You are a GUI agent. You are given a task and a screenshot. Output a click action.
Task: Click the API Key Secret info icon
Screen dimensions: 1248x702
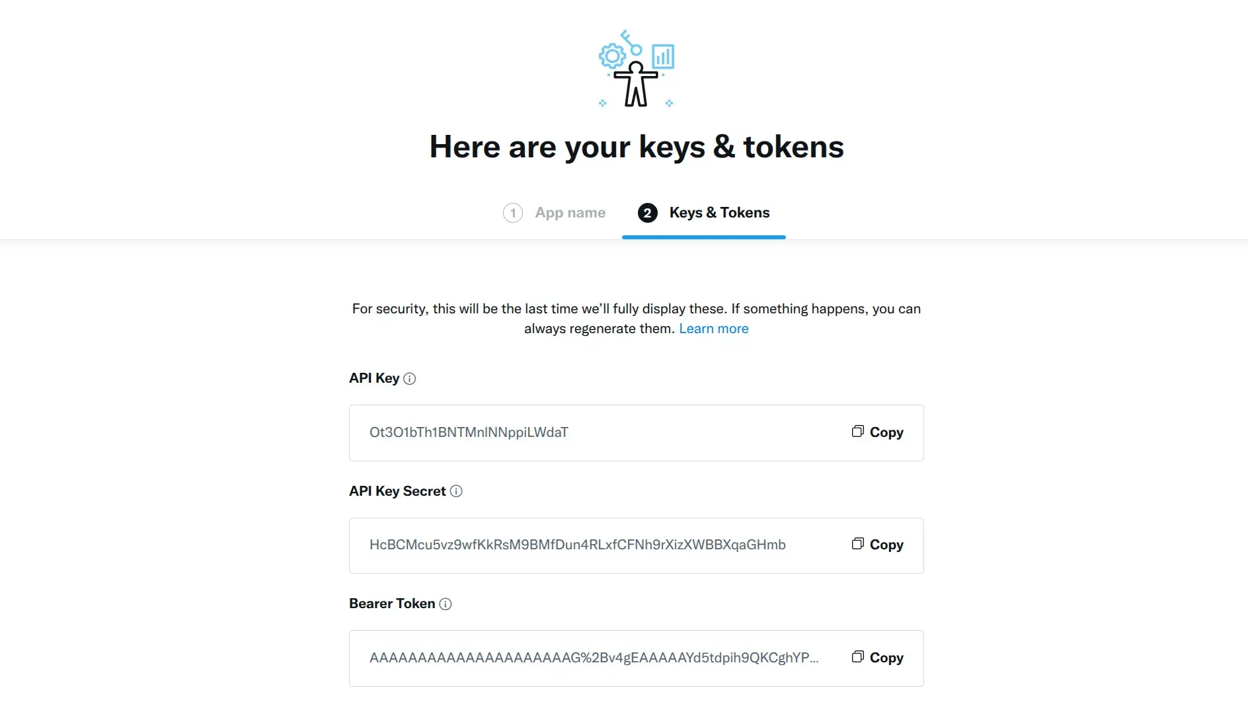[456, 491]
